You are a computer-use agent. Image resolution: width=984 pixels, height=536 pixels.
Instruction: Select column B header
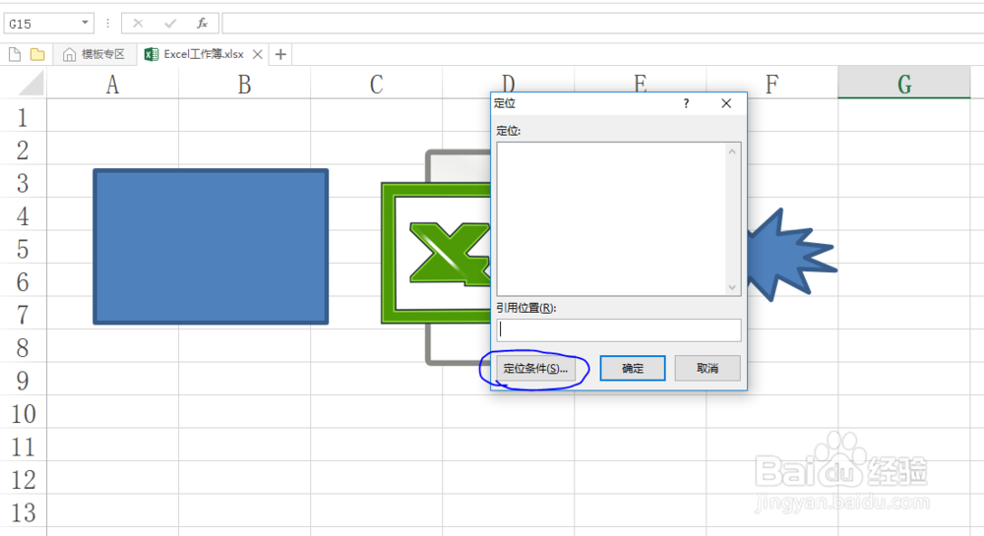(244, 84)
